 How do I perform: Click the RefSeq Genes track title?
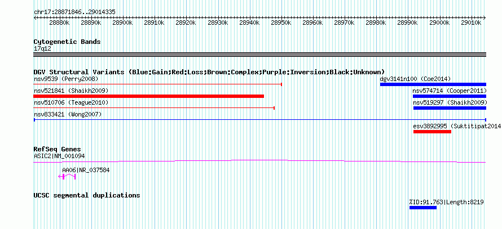tap(58, 149)
